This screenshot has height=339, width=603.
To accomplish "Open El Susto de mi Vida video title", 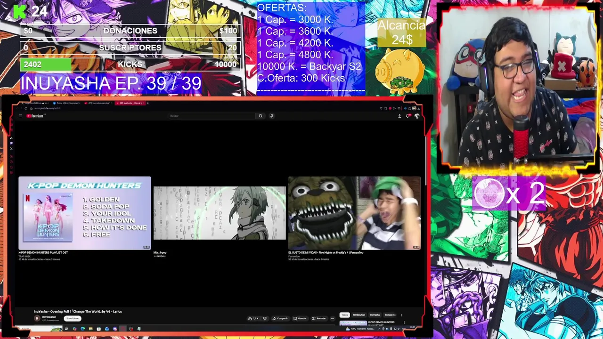I will pyautogui.click(x=326, y=253).
